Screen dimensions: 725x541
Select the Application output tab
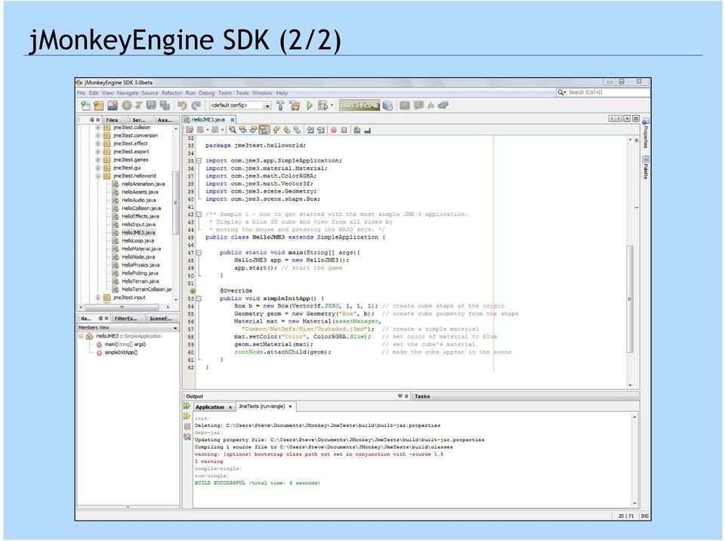click(213, 407)
